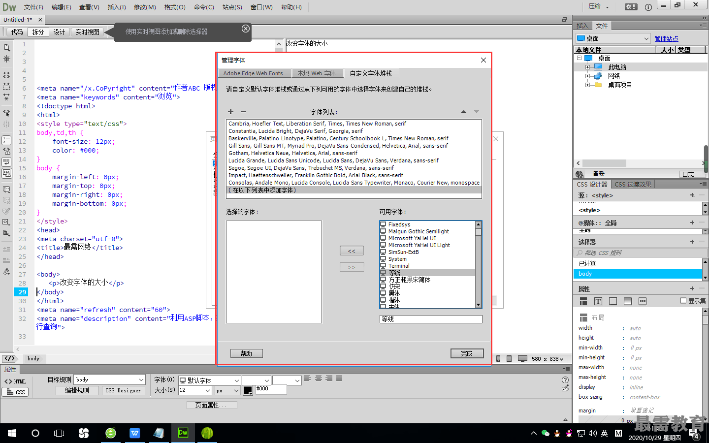Viewport: 709px width, 443px height.
Task: Add a CSS property with the plus icon
Action: (692, 288)
